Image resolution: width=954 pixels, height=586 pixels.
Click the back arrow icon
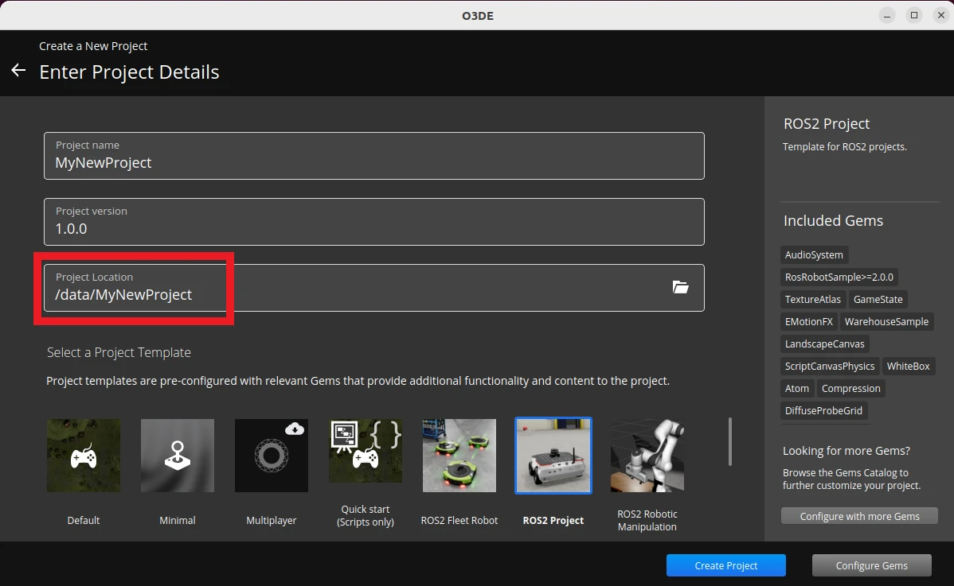coord(18,71)
